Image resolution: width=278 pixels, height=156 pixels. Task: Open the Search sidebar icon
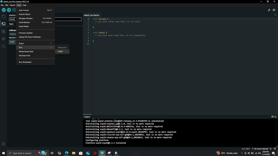[x=3, y=46]
